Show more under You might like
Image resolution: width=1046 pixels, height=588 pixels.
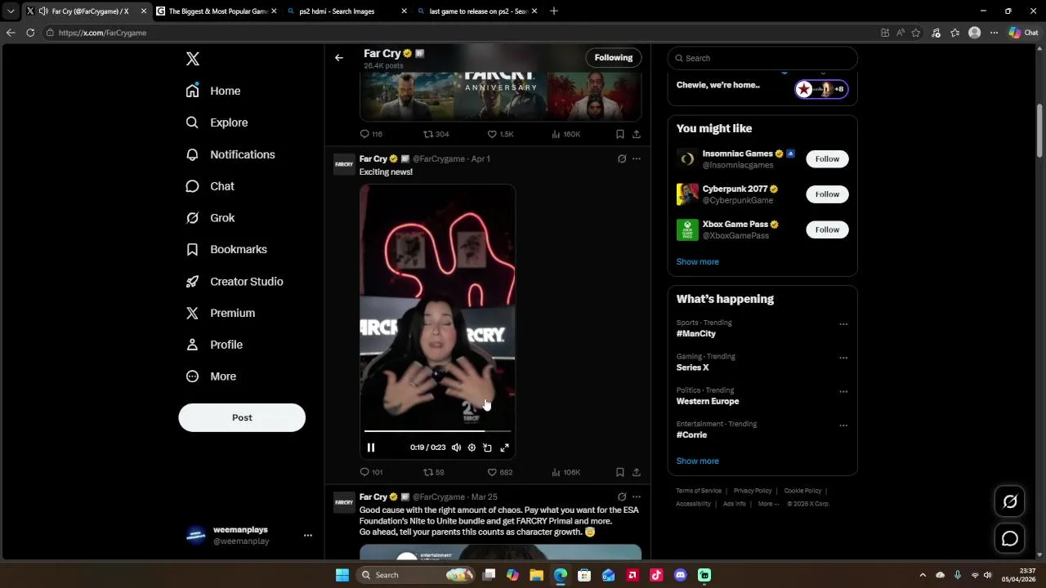(x=697, y=261)
